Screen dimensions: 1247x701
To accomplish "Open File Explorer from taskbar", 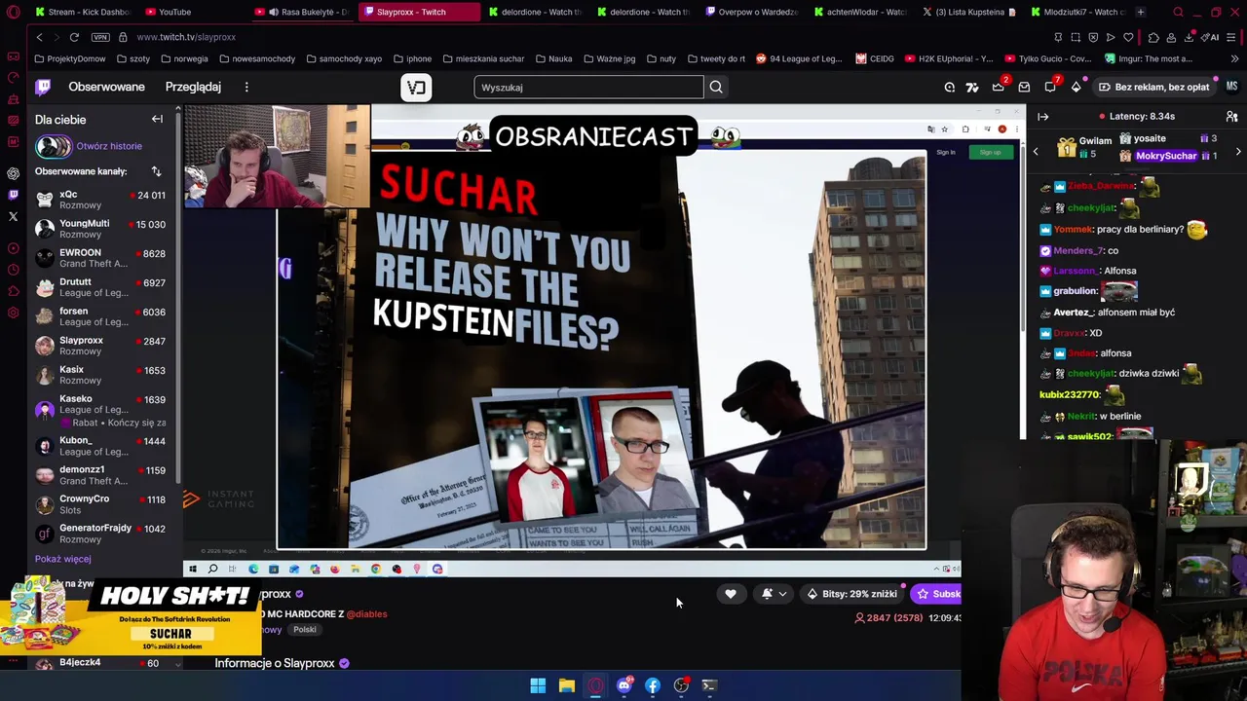I will 566,685.
